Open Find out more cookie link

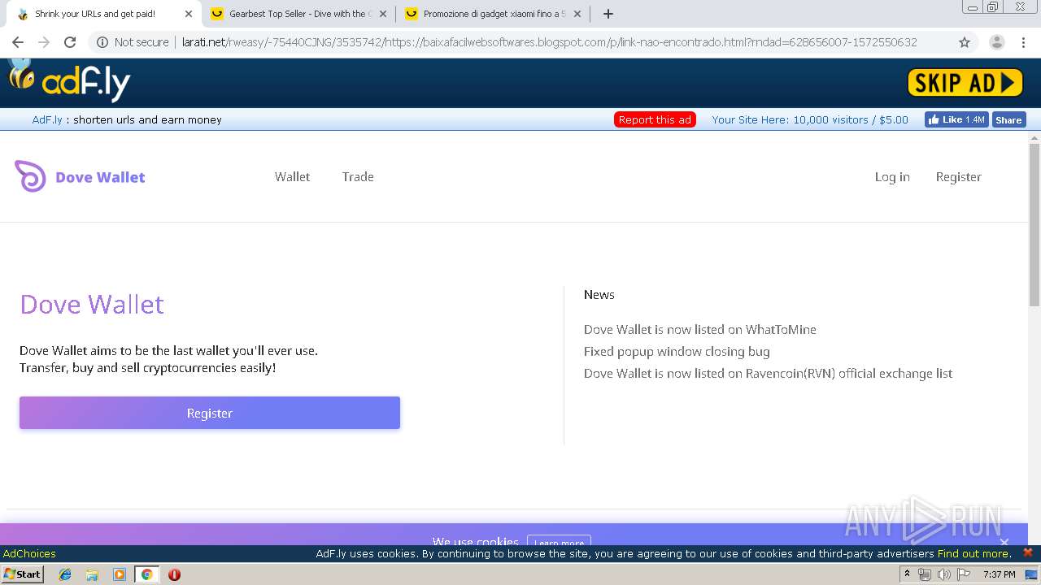(x=974, y=553)
